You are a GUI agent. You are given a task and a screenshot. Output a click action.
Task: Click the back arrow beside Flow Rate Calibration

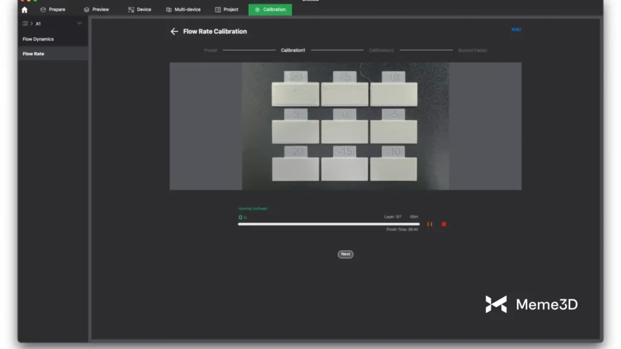174,32
